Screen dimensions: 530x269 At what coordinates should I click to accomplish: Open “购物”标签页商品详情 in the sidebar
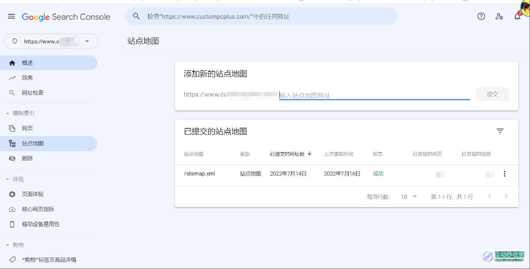click(49, 260)
